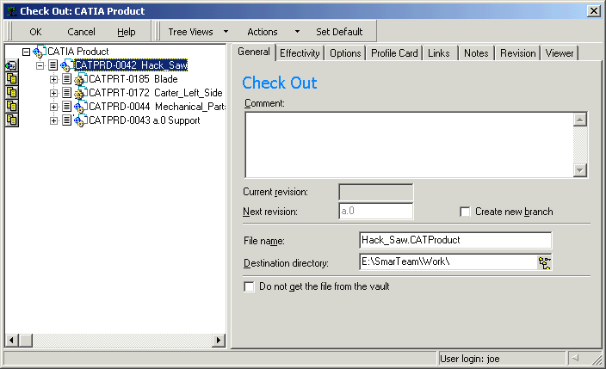This screenshot has width=606, height=369.
Task: Click the part icon of CATPRT-0185 Blade
Action: 81,79
